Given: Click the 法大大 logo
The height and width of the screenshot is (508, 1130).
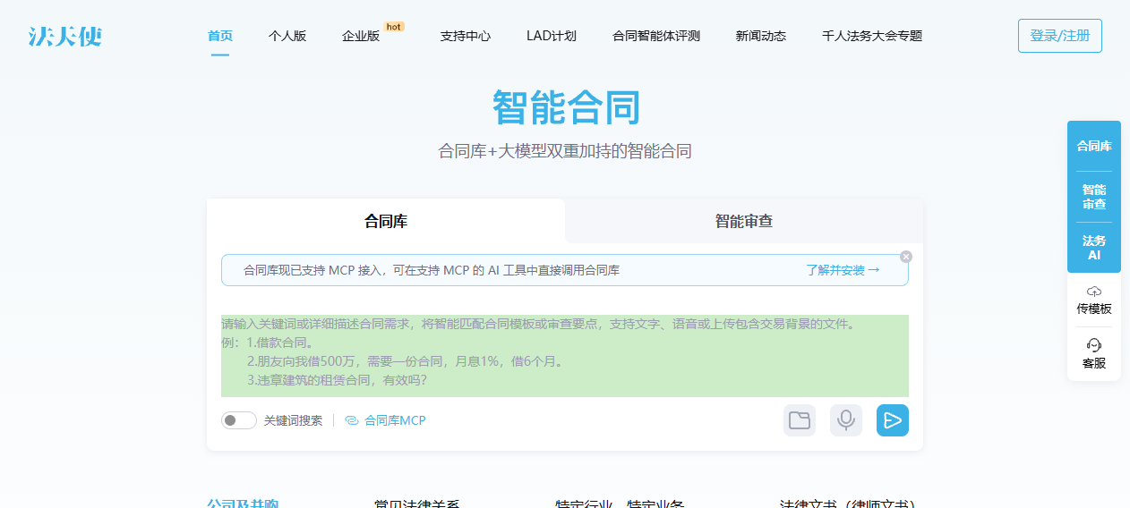Looking at the screenshot, I should coord(64,36).
